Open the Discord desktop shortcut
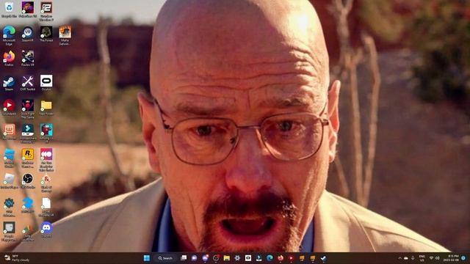Screen dimensions: 470x264 click(x=46, y=230)
